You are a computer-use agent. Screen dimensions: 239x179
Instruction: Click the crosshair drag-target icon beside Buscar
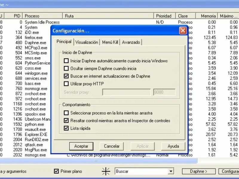point(106,171)
